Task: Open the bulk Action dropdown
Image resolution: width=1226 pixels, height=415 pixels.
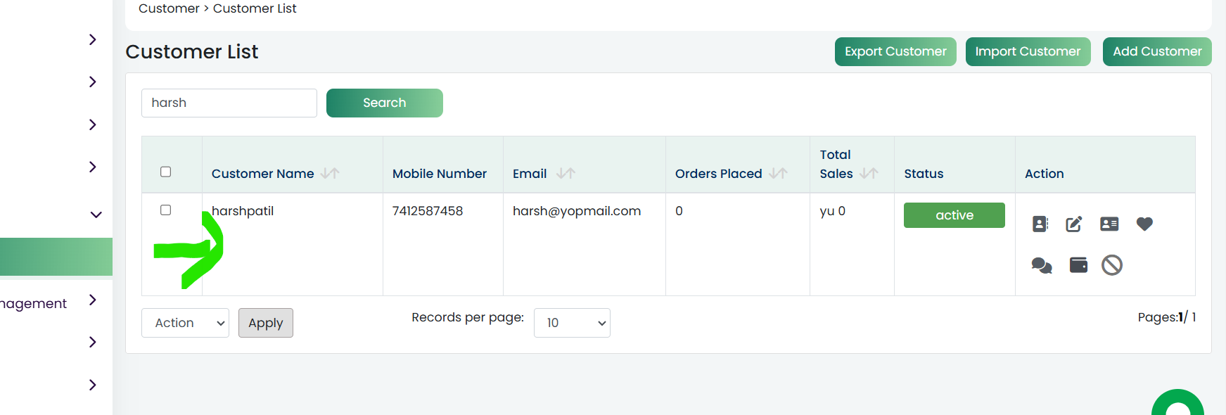Action: (x=185, y=323)
